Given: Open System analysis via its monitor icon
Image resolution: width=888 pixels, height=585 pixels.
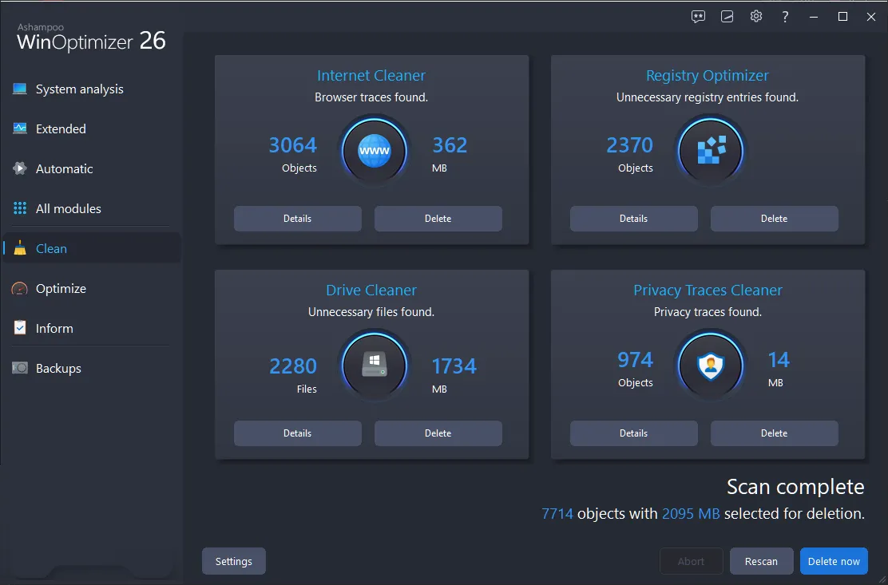Looking at the screenshot, I should (19, 89).
